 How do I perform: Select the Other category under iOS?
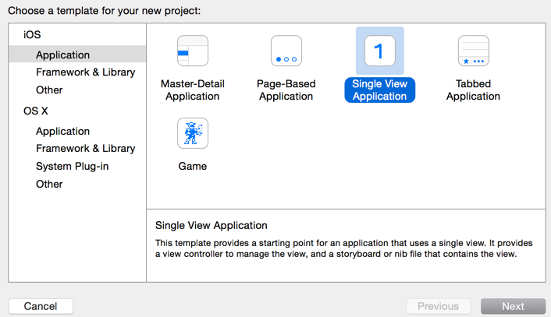tap(49, 90)
